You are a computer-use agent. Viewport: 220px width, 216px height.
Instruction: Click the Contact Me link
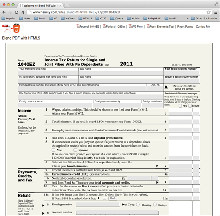pyautogui.click(x=203, y=27)
